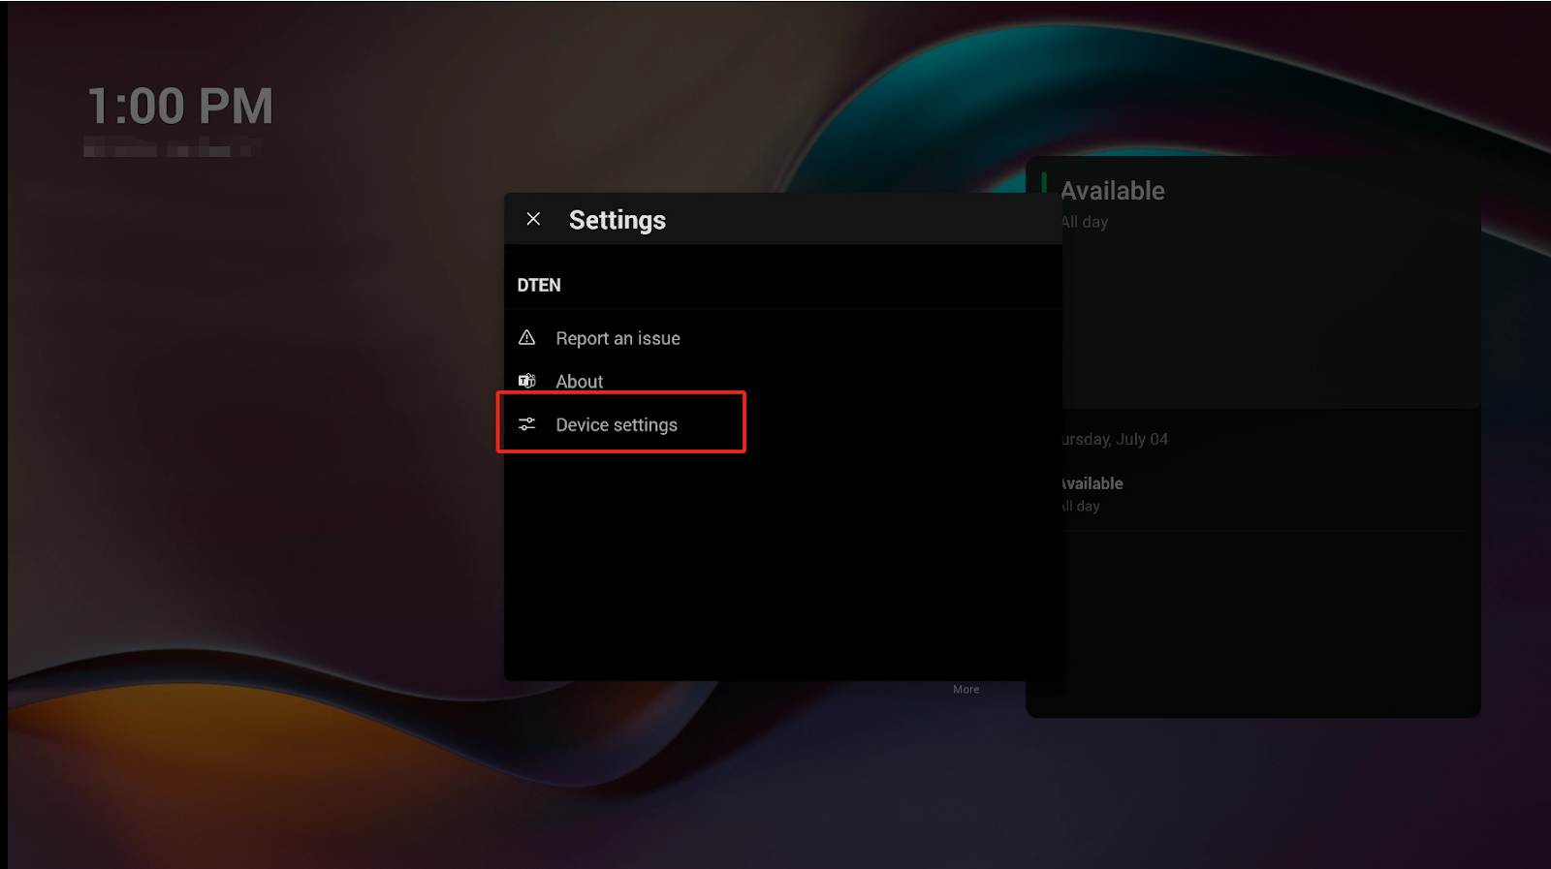Image resolution: width=1551 pixels, height=869 pixels.
Task: Click the green status bar beside Available
Action: [1044, 183]
